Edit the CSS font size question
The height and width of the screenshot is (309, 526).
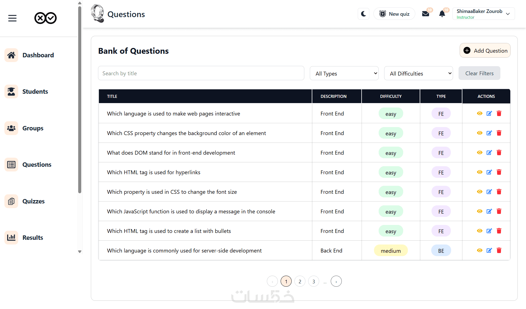coord(489,192)
